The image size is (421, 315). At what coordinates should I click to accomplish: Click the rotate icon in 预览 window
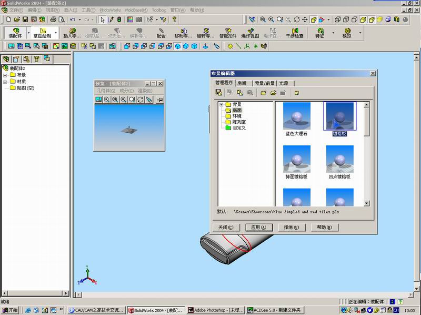point(140,100)
